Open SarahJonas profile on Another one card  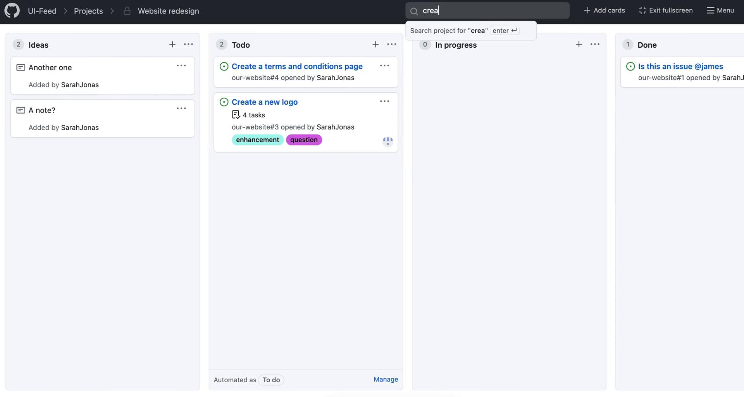tap(80, 85)
